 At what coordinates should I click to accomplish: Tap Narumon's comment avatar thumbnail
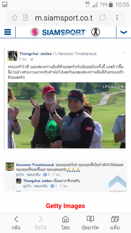coord(10,167)
